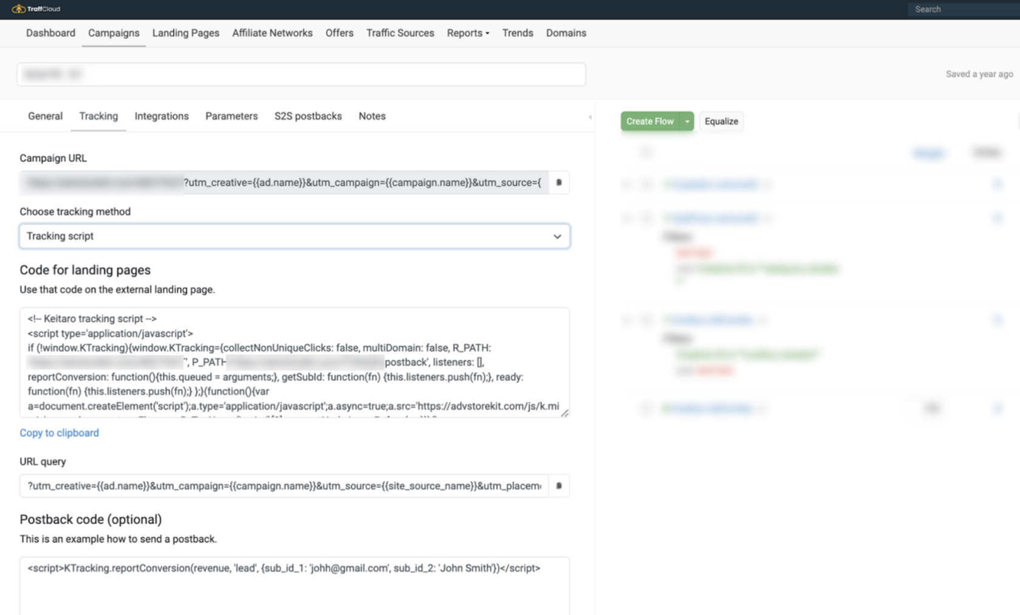Open the tracking method dropdown
1020x615 pixels.
click(x=294, y=236)
